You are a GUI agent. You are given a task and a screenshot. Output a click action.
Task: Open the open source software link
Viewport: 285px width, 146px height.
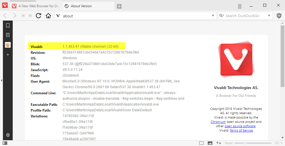(240, 126)
